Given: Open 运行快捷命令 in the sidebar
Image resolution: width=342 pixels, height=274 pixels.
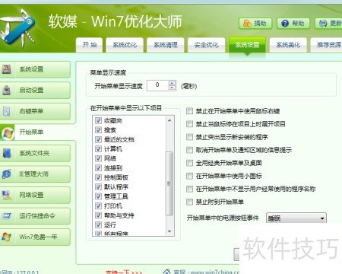Looking at the screenshot, I should (x=35, y=216).
